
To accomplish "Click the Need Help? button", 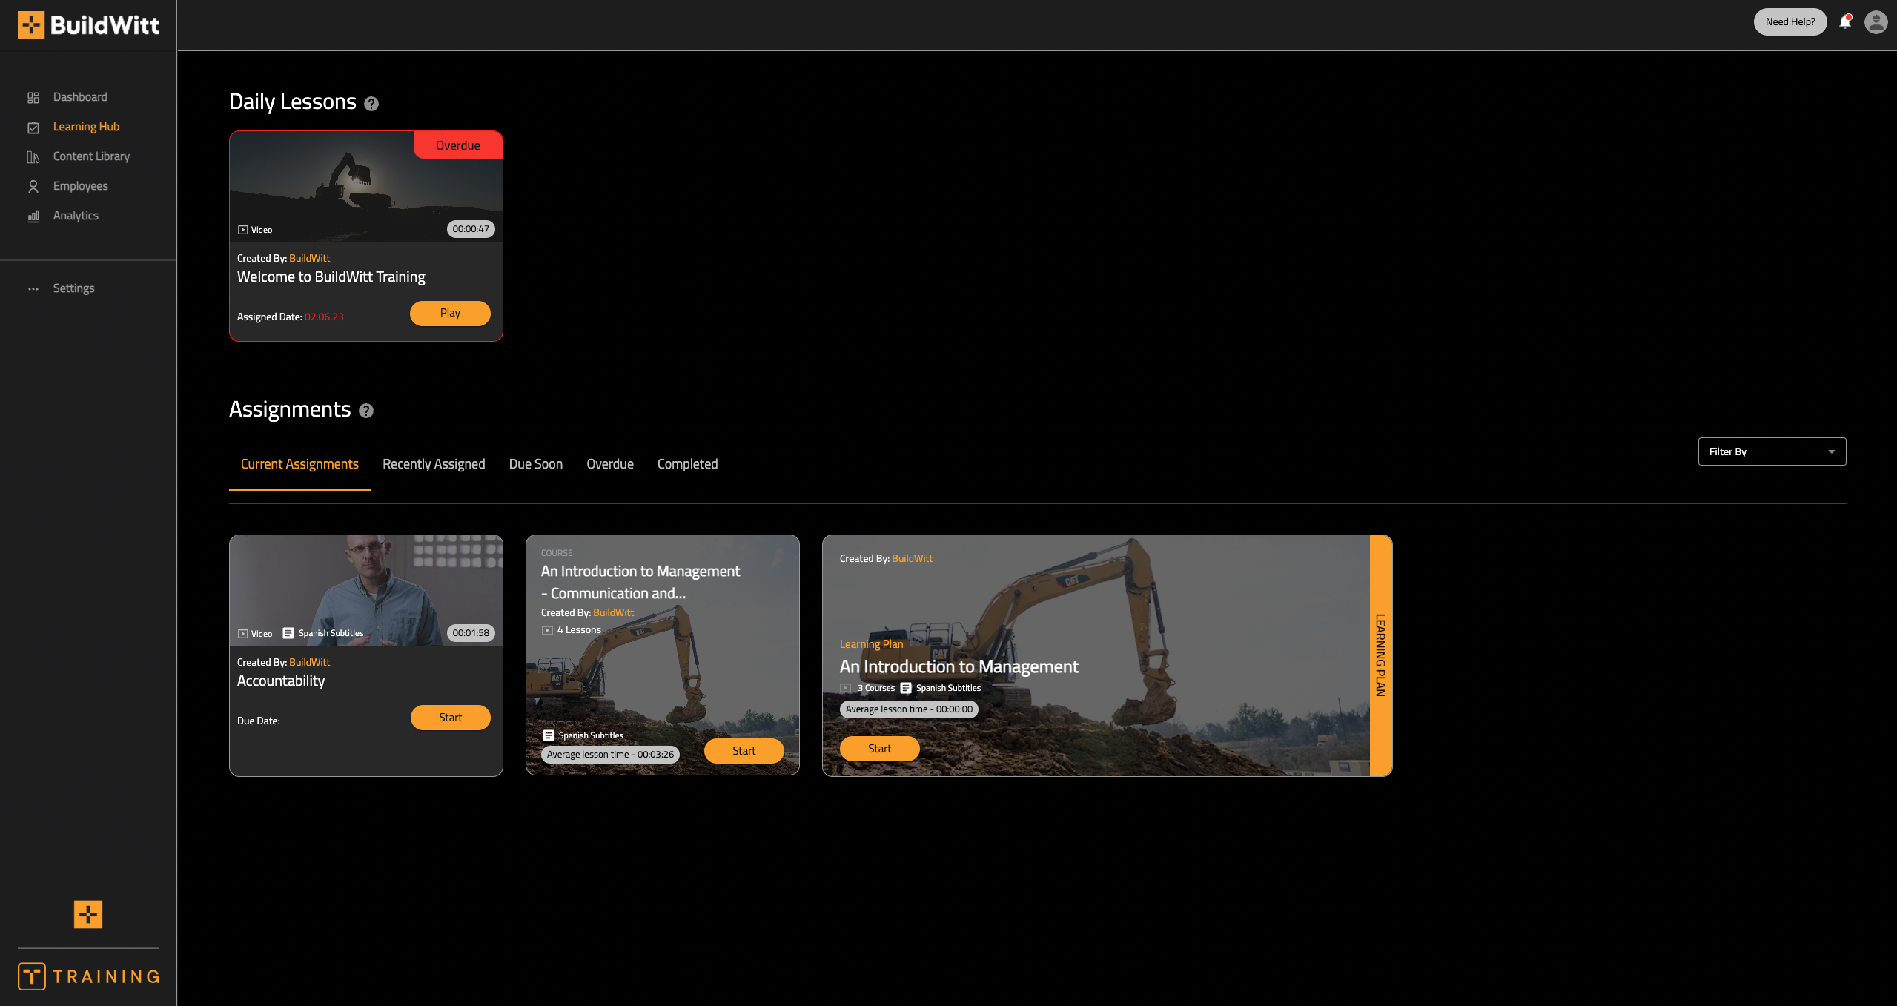I will pyautogui.click(x=1790, y=22).
